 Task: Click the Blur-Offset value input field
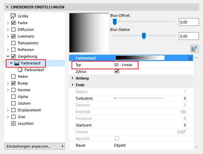pos(189,22)
